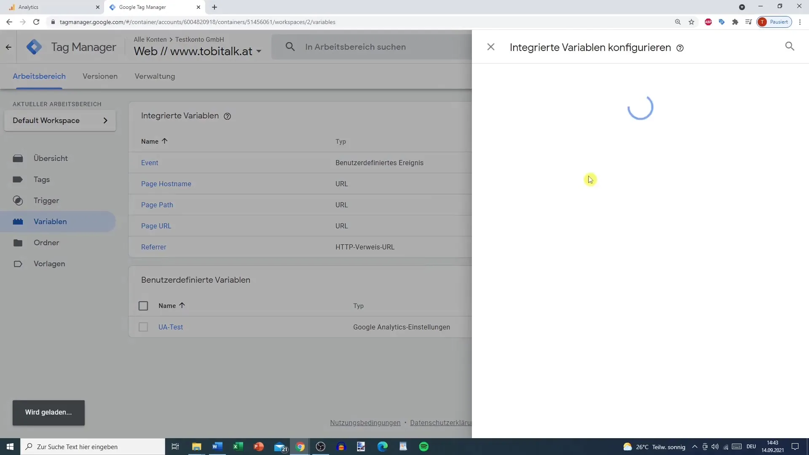
Task: Click the Event variable link
Action: (150, 163)
